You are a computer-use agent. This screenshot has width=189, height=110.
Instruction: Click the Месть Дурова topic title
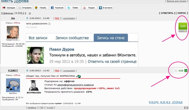point(15,1)
